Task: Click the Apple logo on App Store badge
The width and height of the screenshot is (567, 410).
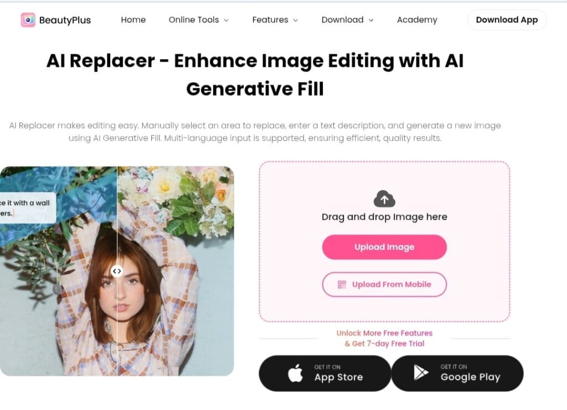Action: coord(296,373)
